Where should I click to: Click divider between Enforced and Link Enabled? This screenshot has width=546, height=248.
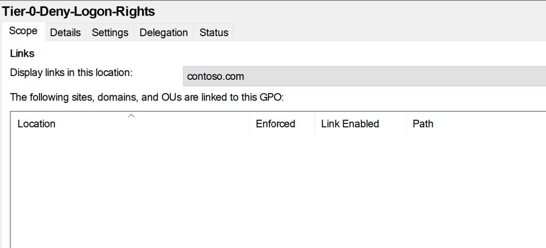coord(315,124)
